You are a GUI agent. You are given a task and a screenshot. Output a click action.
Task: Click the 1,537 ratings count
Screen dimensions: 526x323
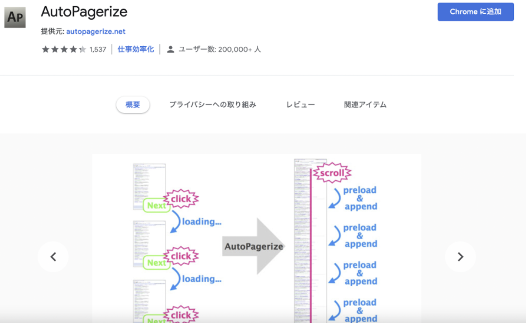(x=98, y=50)
